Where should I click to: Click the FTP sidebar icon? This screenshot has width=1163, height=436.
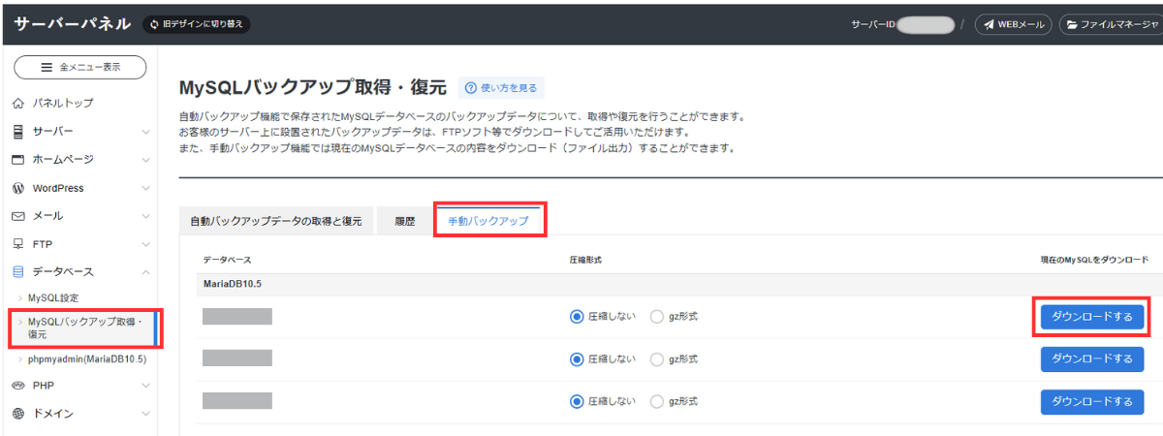click(17, 244)
